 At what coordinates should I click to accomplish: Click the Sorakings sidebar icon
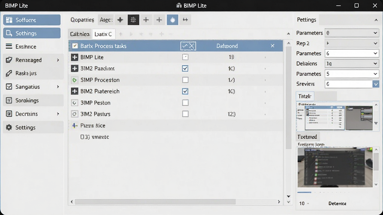pyautogui.click(x=9, y=100)
